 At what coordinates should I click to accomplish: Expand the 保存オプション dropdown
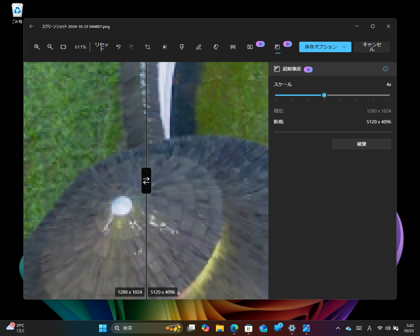344,47
